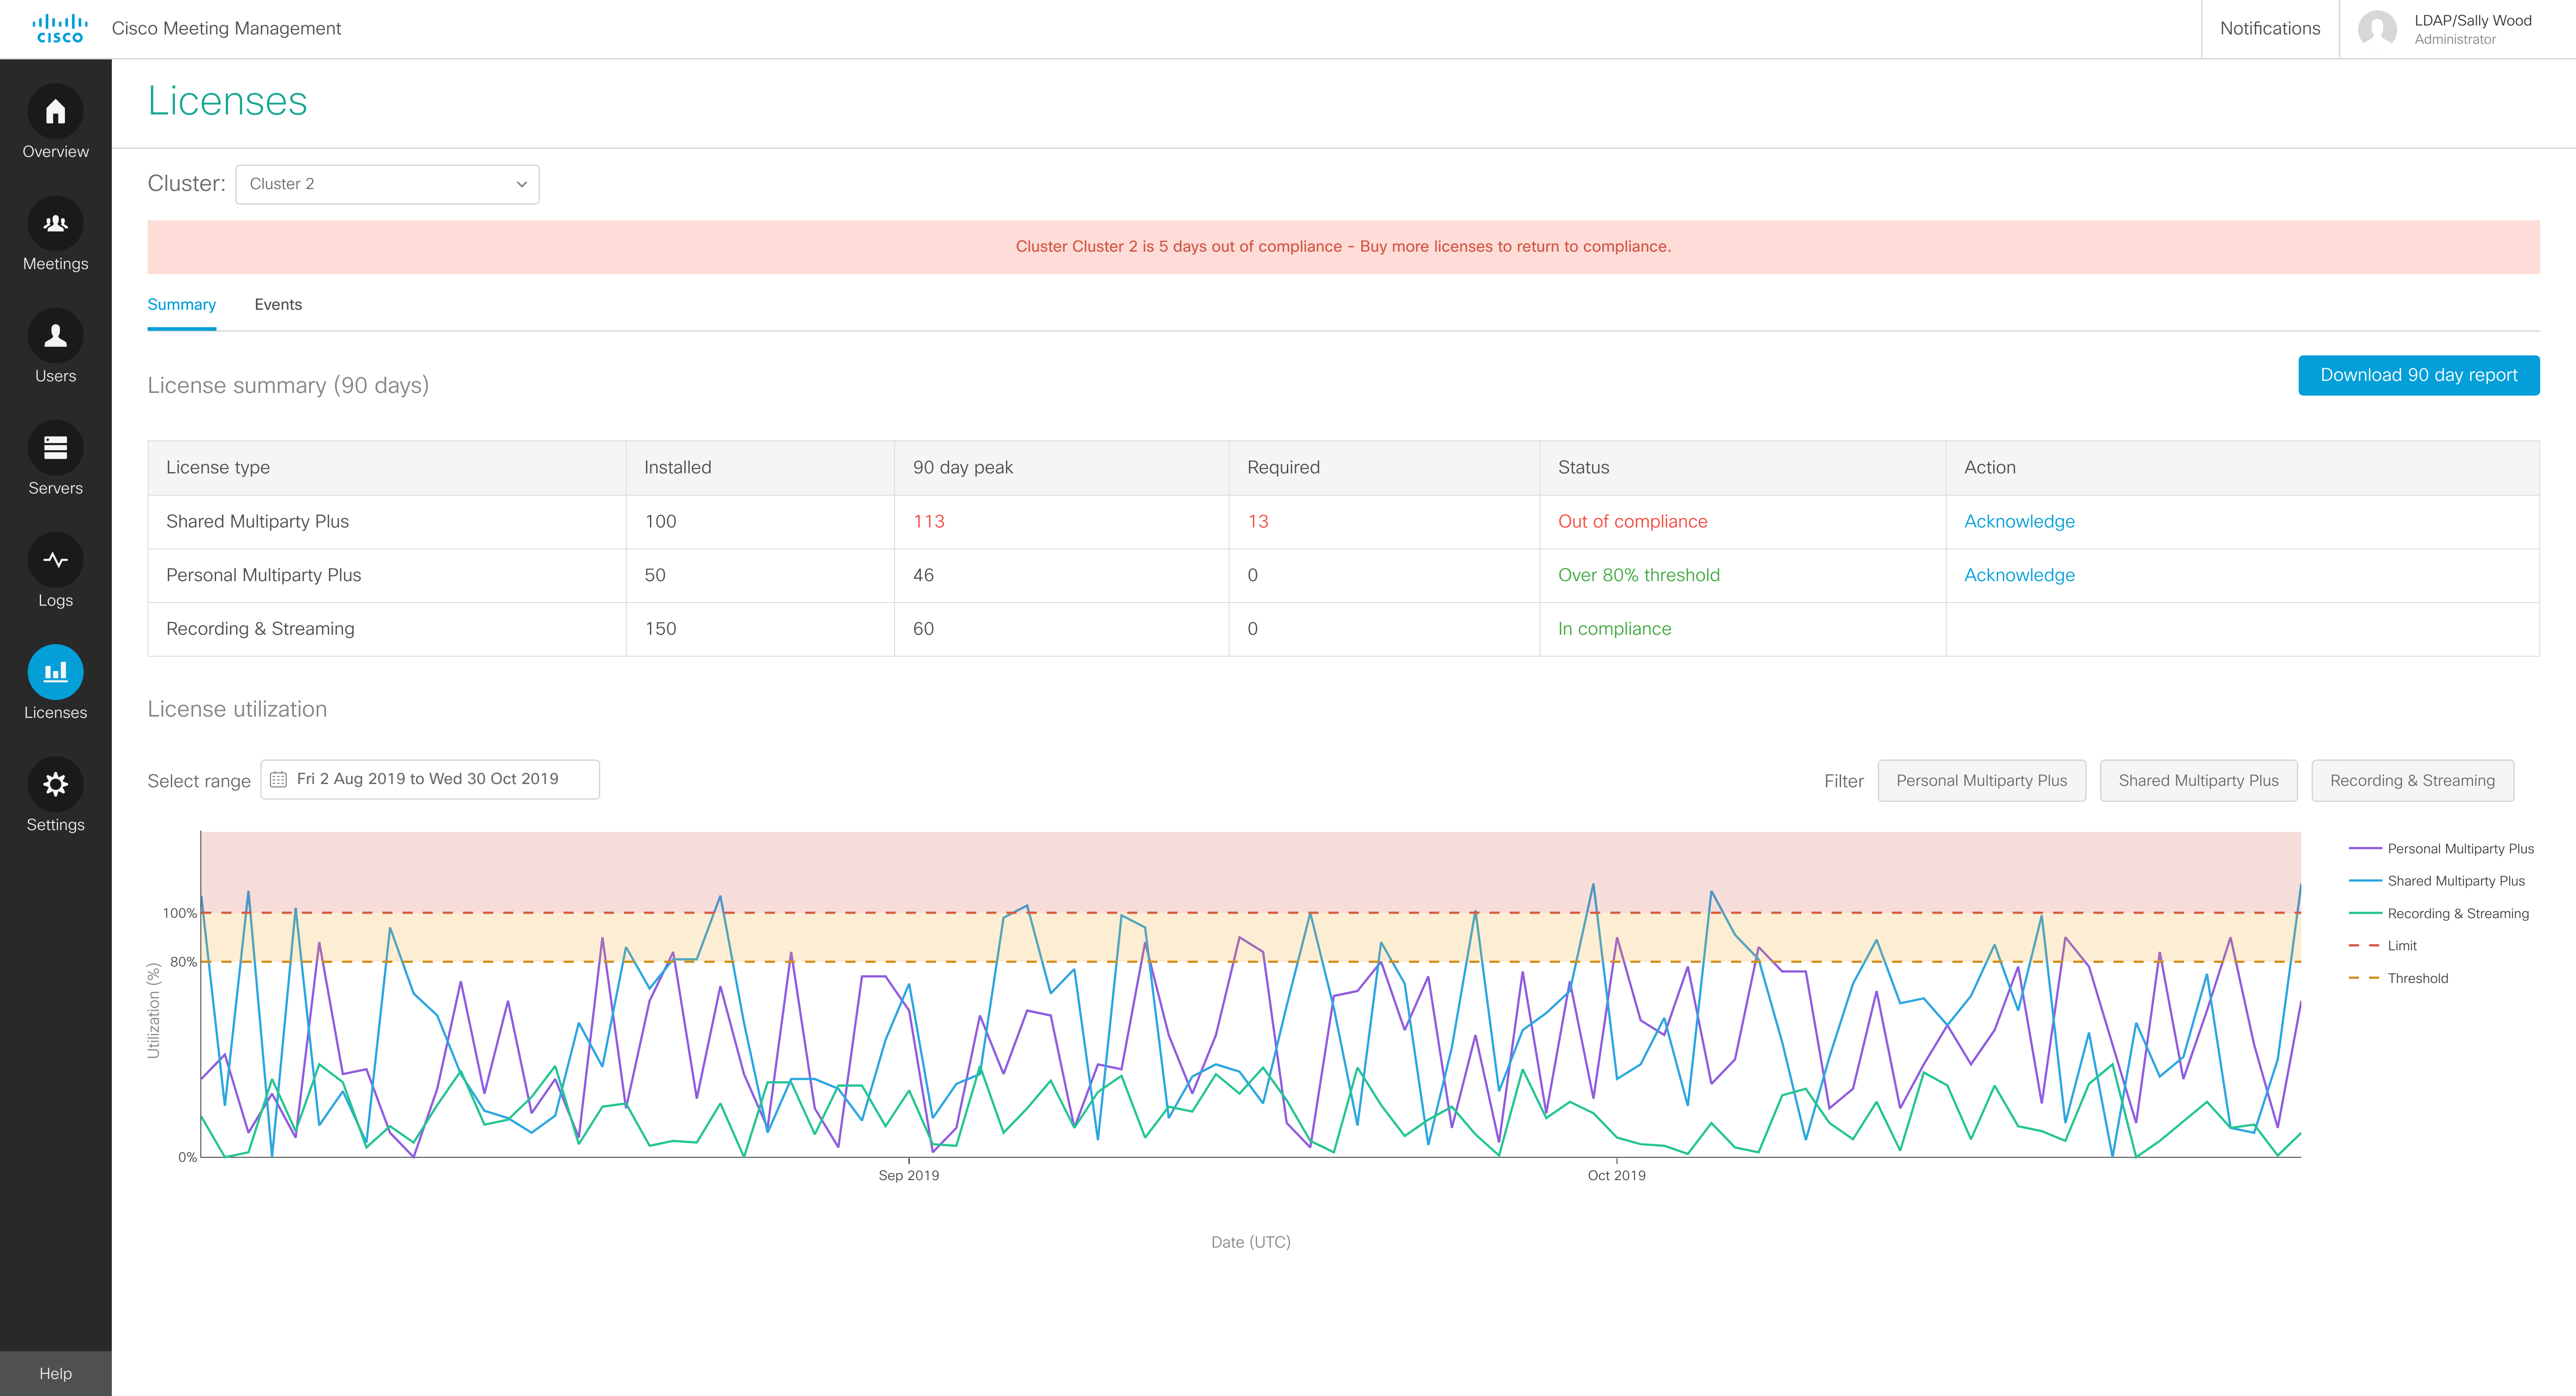The height and width of the screenshot is (1396, 2576).
Task: Select the Summary tab
Action: (181, 305)
